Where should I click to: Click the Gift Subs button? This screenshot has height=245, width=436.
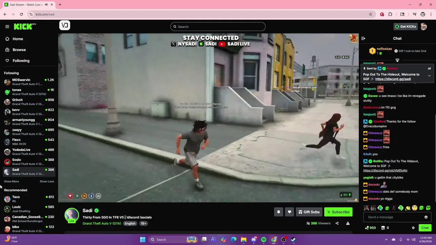click(309, 212)
